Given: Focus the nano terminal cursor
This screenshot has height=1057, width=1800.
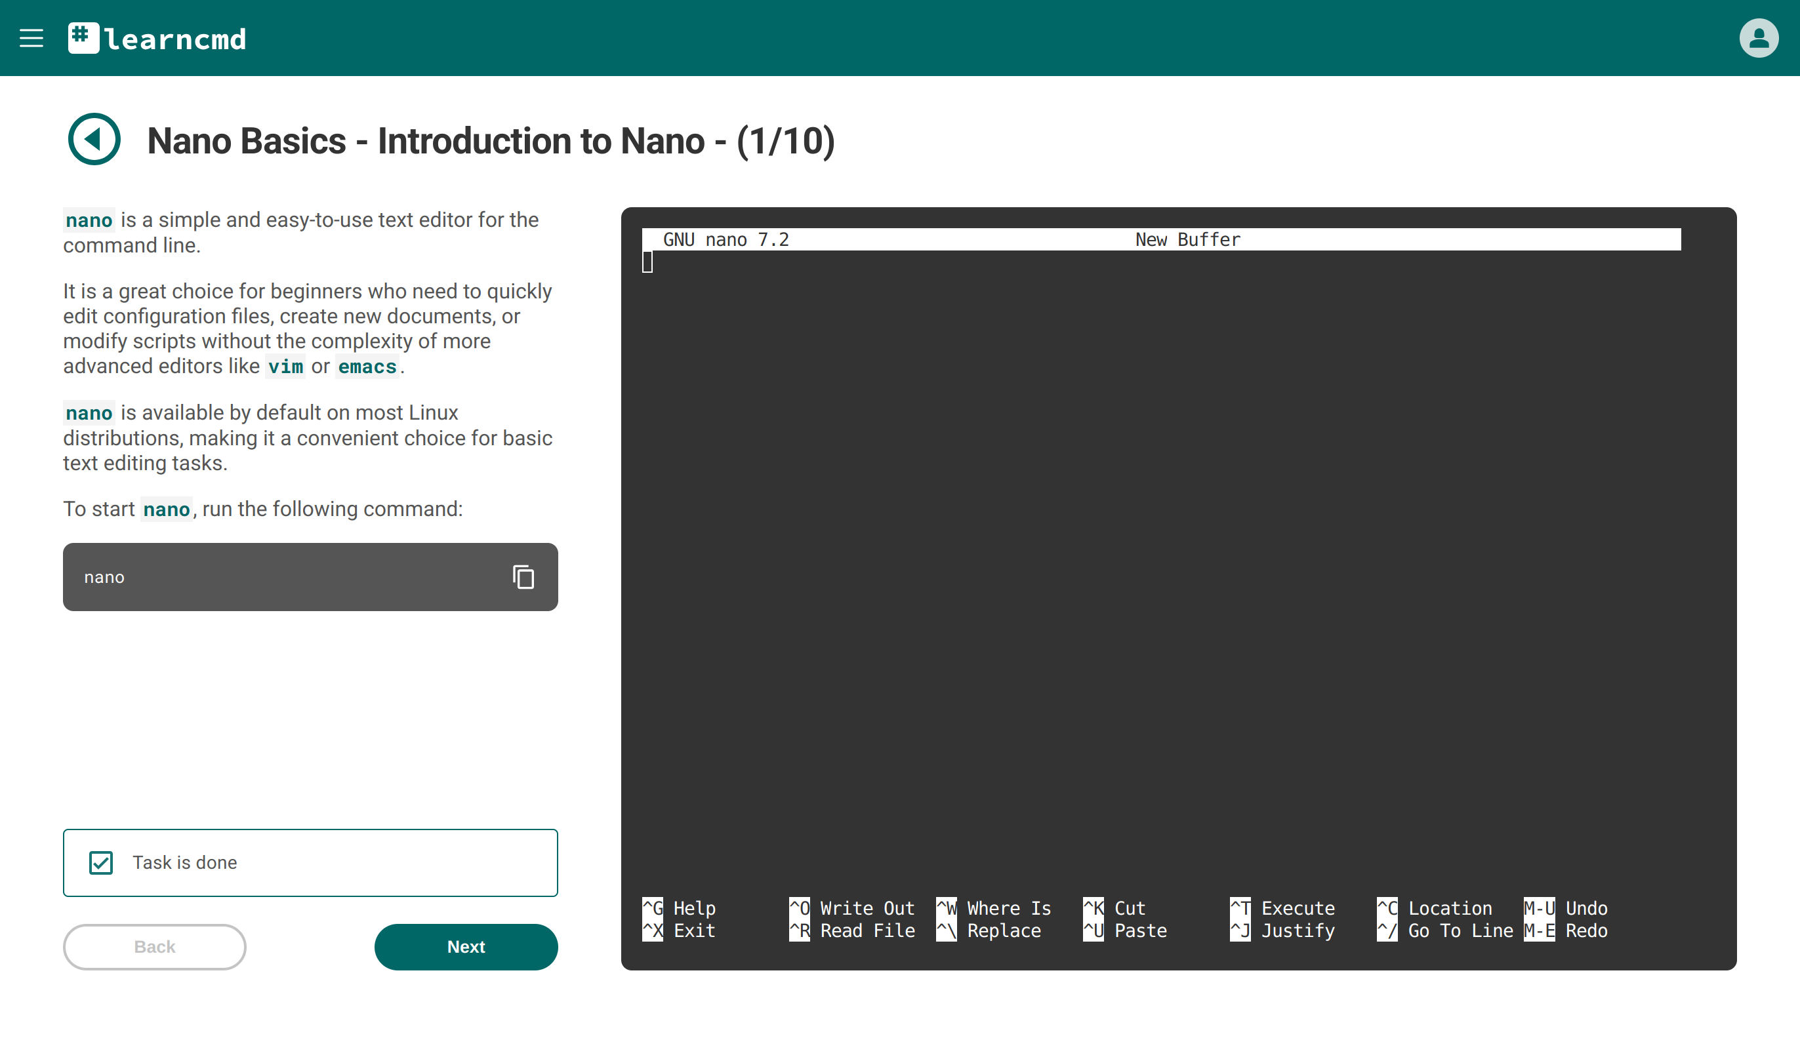Looking at the screenshot, I should (x=647, y=262).
